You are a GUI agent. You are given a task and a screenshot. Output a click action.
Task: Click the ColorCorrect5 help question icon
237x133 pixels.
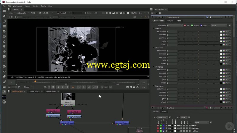pos(225,17)
